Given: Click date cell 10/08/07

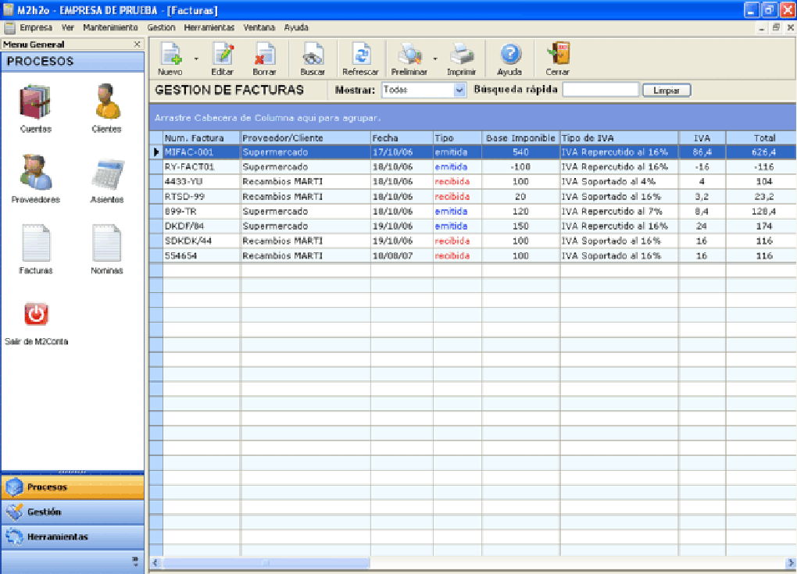Looking at the screenshot, I should coord(402,255).
